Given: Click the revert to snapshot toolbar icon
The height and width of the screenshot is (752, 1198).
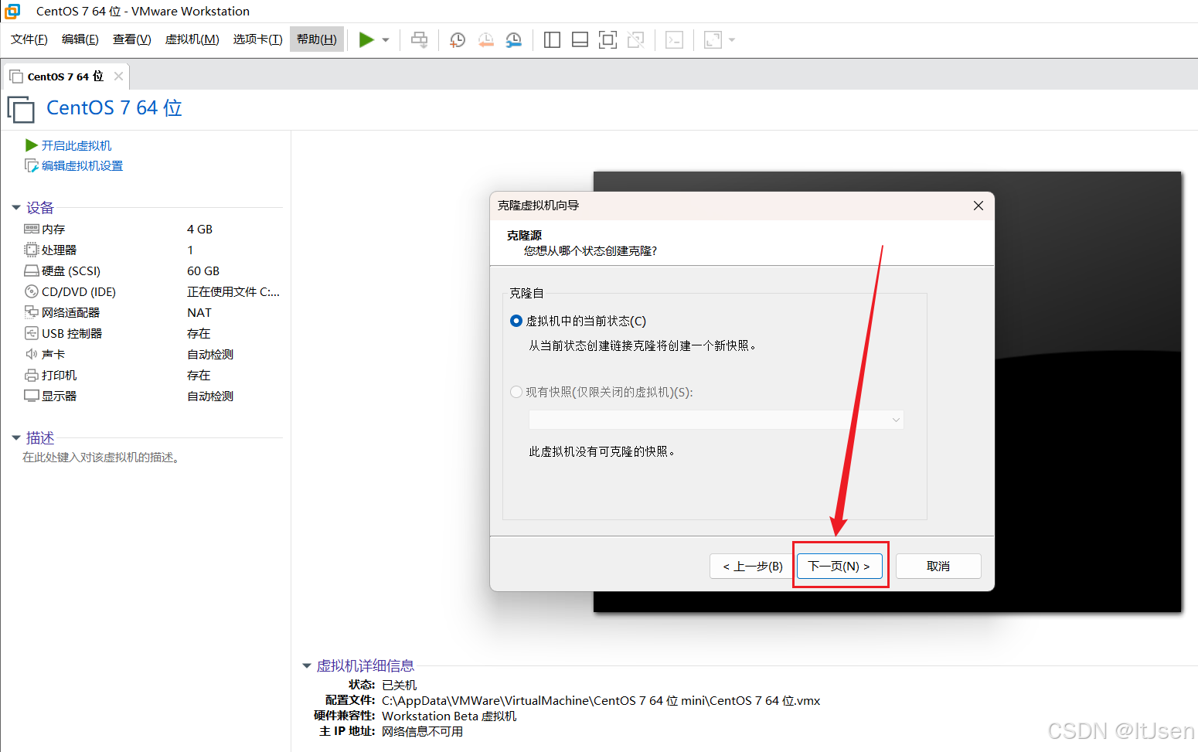Looking at the screenshot, I should pyautogui.click(x=485, y=39).
